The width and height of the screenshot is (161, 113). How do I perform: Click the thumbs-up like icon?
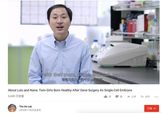[x=105, y=96]
